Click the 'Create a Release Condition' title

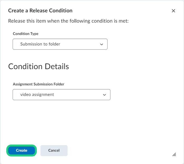click(40, 11)
